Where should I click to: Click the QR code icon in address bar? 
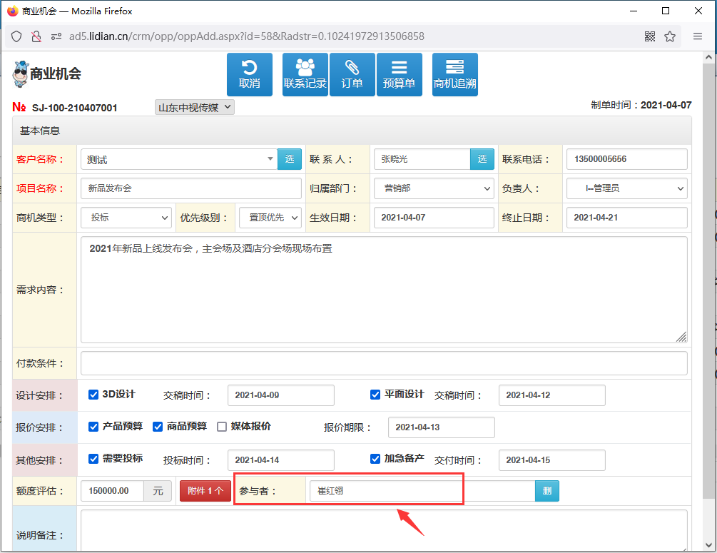click(x=650, y=36)
